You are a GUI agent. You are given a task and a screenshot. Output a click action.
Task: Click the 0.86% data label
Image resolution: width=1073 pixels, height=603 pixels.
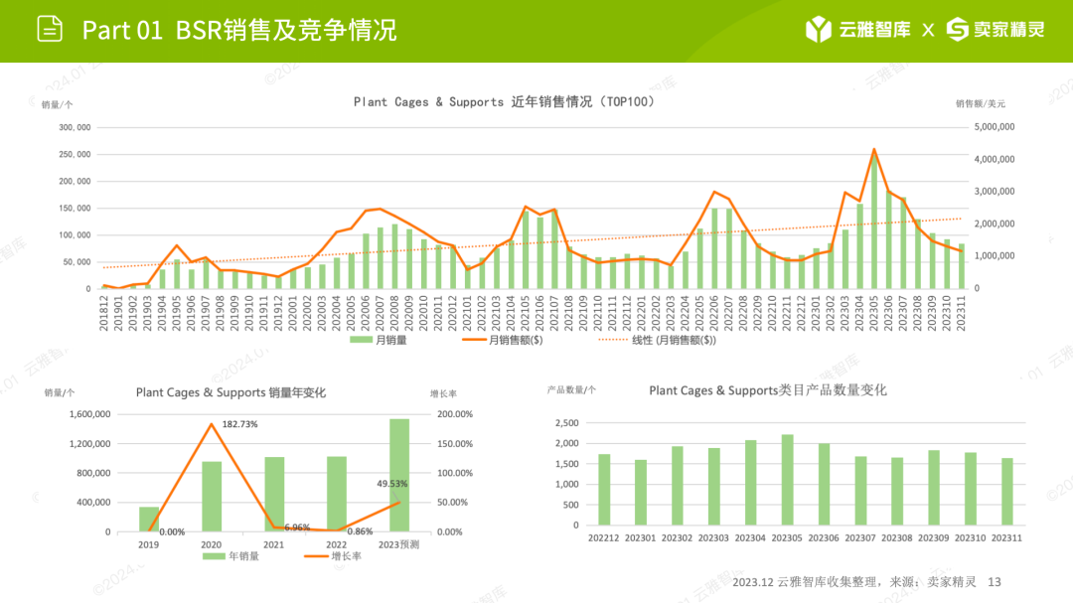[x=360, y=531]
